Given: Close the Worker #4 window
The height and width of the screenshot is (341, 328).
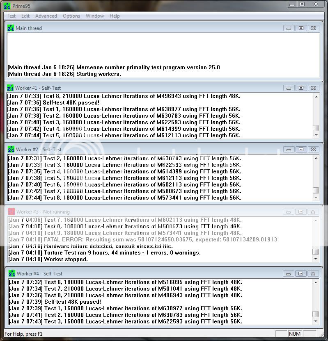Looking at the screenshot, I should pos(313,274).
